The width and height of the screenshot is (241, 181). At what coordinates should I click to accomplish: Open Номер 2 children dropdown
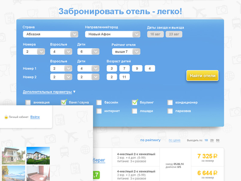pos(88,77)
